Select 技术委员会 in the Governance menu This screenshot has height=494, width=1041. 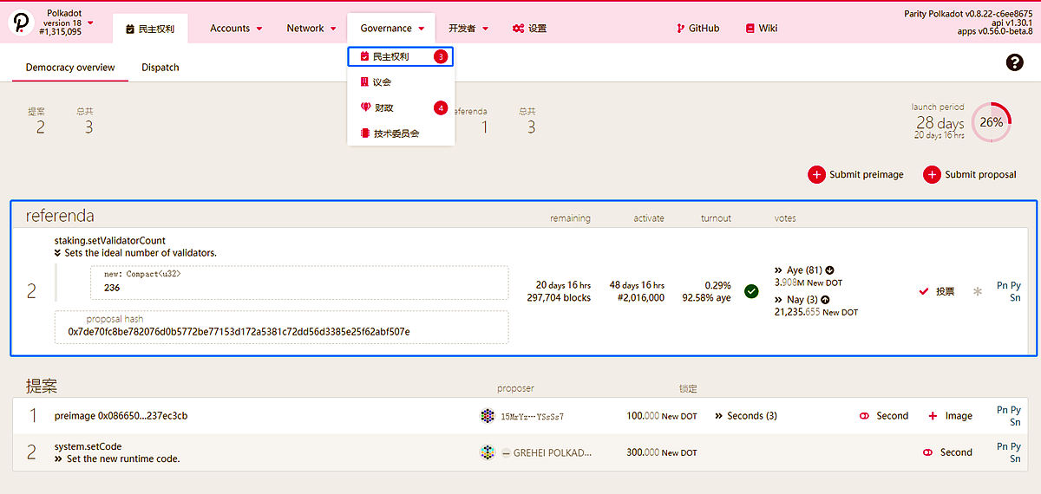click(x=401, y=134)
